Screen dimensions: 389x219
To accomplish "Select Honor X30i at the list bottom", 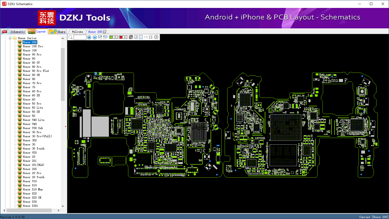I will click(30, 206).
